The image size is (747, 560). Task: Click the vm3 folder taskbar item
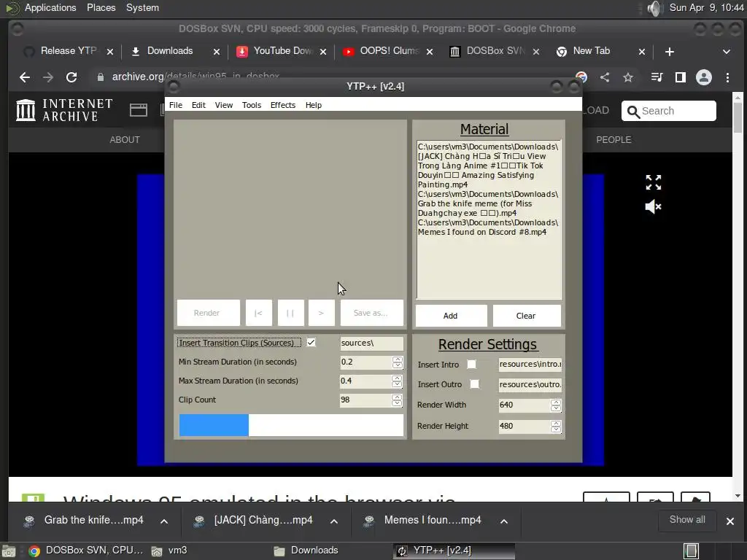(x=169, y=551)
